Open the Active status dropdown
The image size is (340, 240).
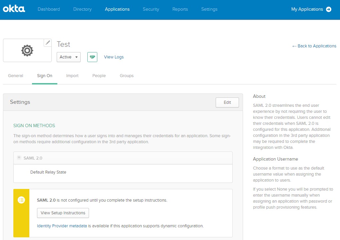click(x=69, y=57)
